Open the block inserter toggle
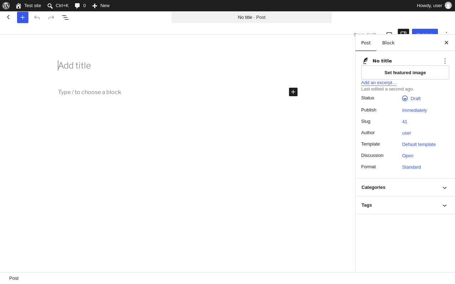 (x=23, y=17)
